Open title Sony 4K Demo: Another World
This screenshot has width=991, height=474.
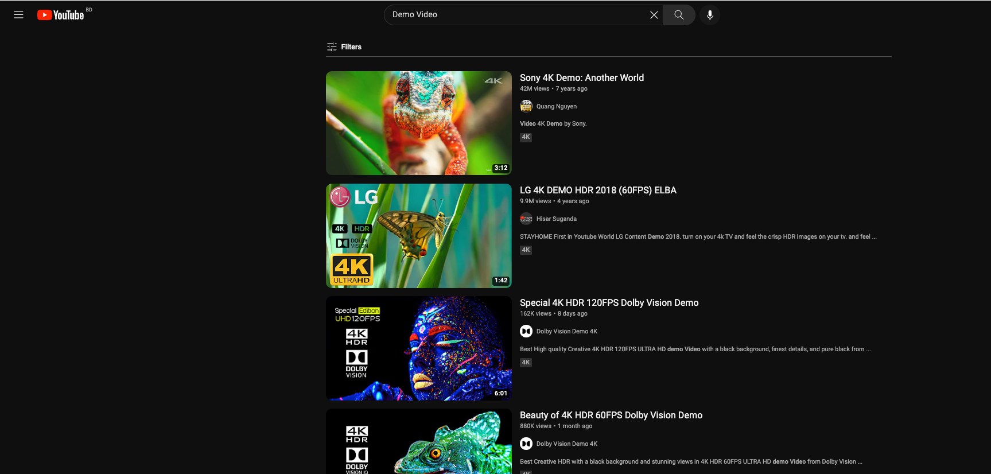point(582,77)
